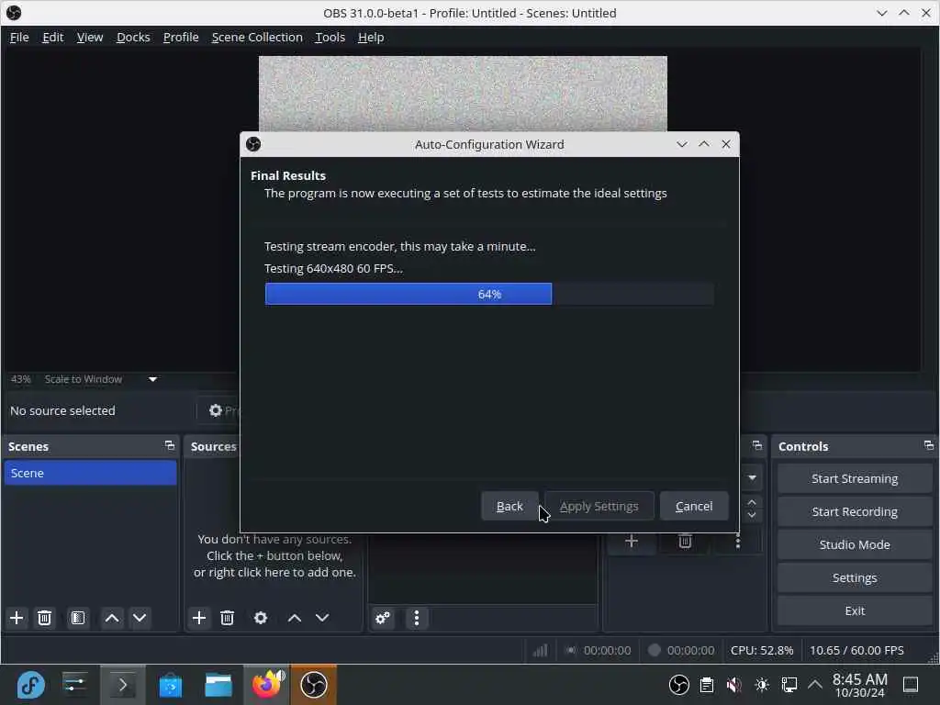Open Docks menu
The width and height of the screenshot is (940, 705).
pyautogui.click(x=133, y=37)
